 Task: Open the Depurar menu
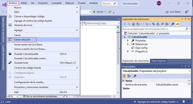(70, 3)
